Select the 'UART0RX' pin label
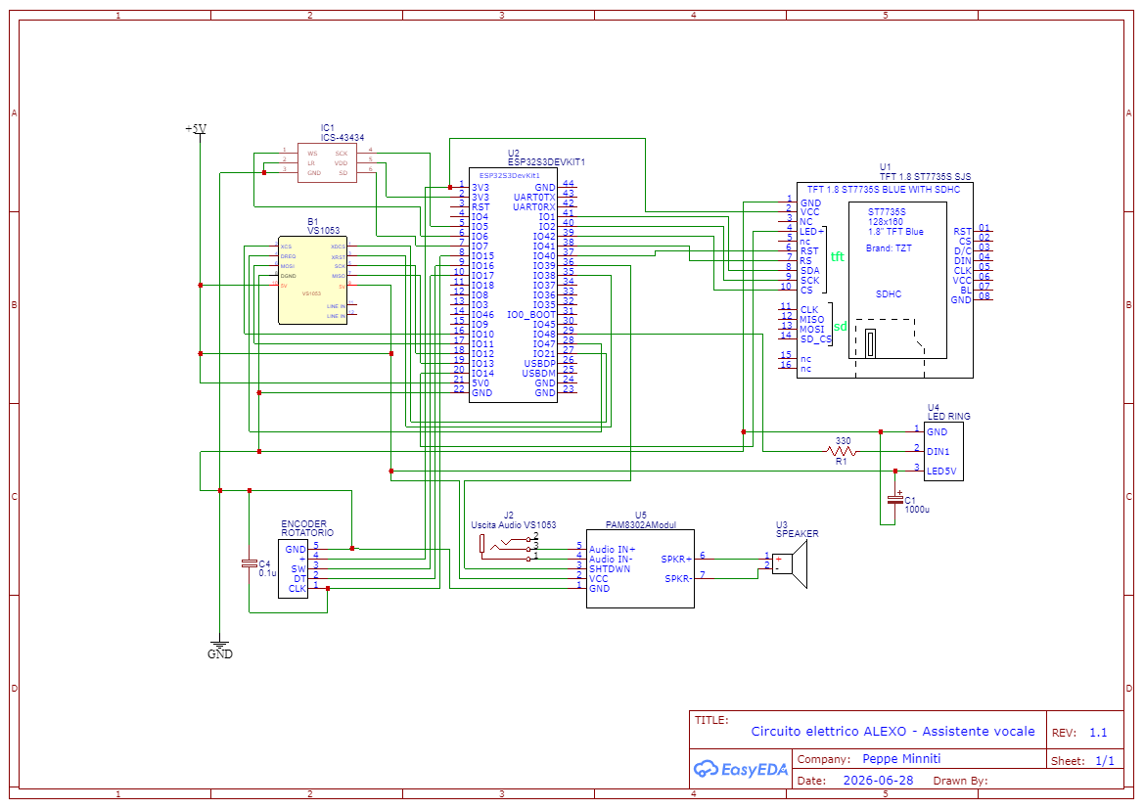1144x809 pixels. 534,206
